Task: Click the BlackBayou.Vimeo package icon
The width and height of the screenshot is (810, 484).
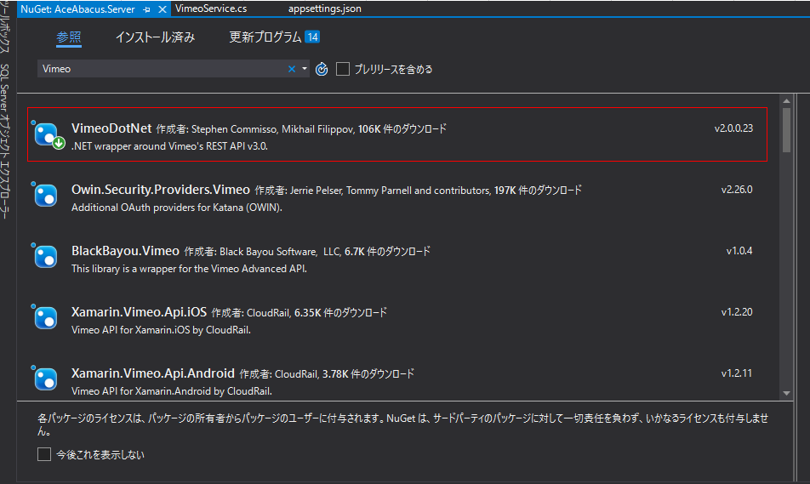Action: click(x=45, y=256)
